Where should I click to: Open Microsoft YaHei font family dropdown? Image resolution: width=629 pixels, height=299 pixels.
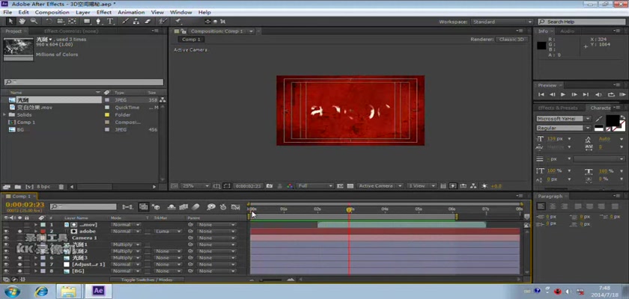pyautogui.click(x=563, y=119)
